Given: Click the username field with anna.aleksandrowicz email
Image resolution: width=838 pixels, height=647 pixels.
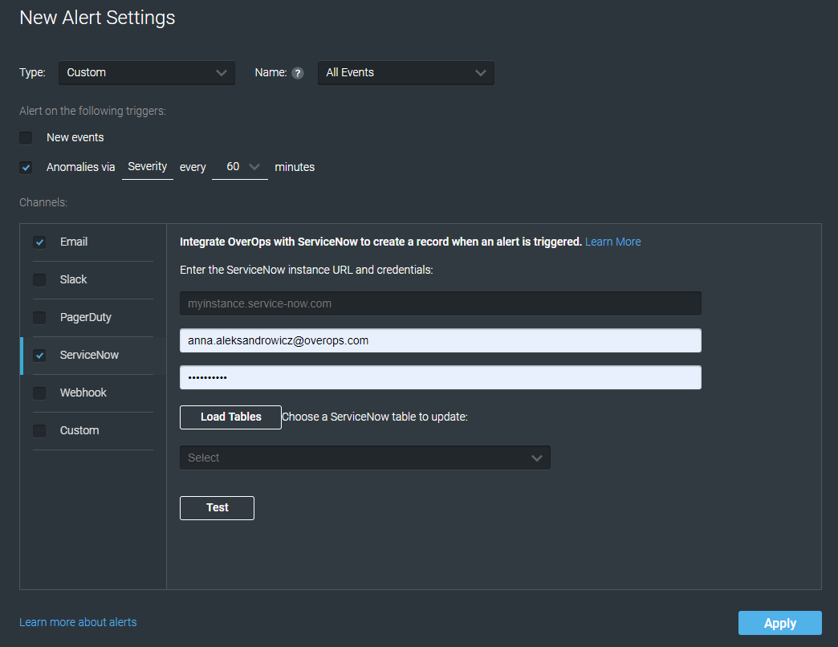Looking at the screenshot, I should tap(441, 340).
